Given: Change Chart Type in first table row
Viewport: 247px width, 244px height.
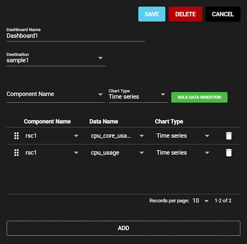Looking at the screenshot, I should tap(183, 136).
